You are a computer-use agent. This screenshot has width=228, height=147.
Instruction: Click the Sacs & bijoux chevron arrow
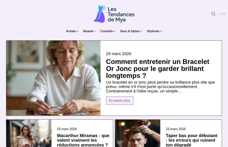[x=141, y=31]
